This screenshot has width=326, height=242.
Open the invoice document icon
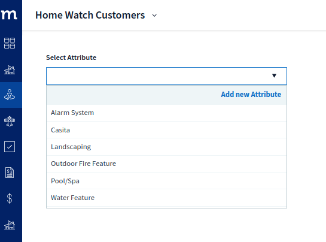click(x=10, y=173)
